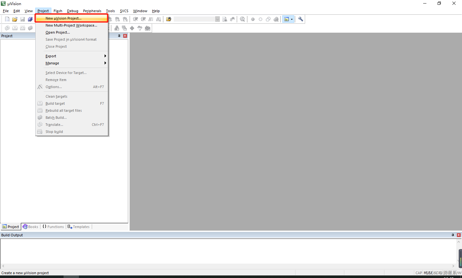The height and width of the screenshot is (278, 462).
Task: Click Select Device for Target entry
Action: pos(72,73)
